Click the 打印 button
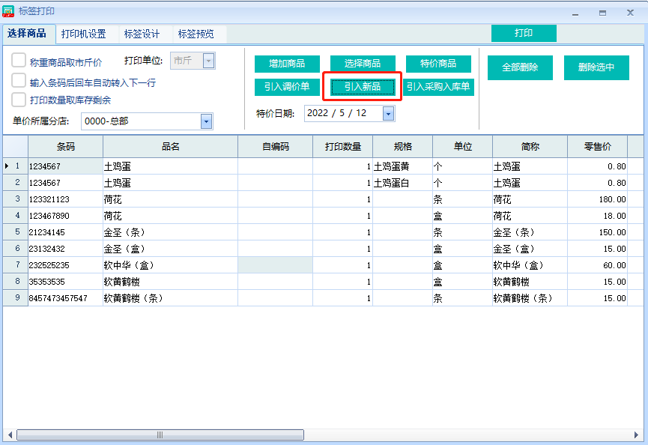This screenshot has width=648, height=445. pos(524,34)
